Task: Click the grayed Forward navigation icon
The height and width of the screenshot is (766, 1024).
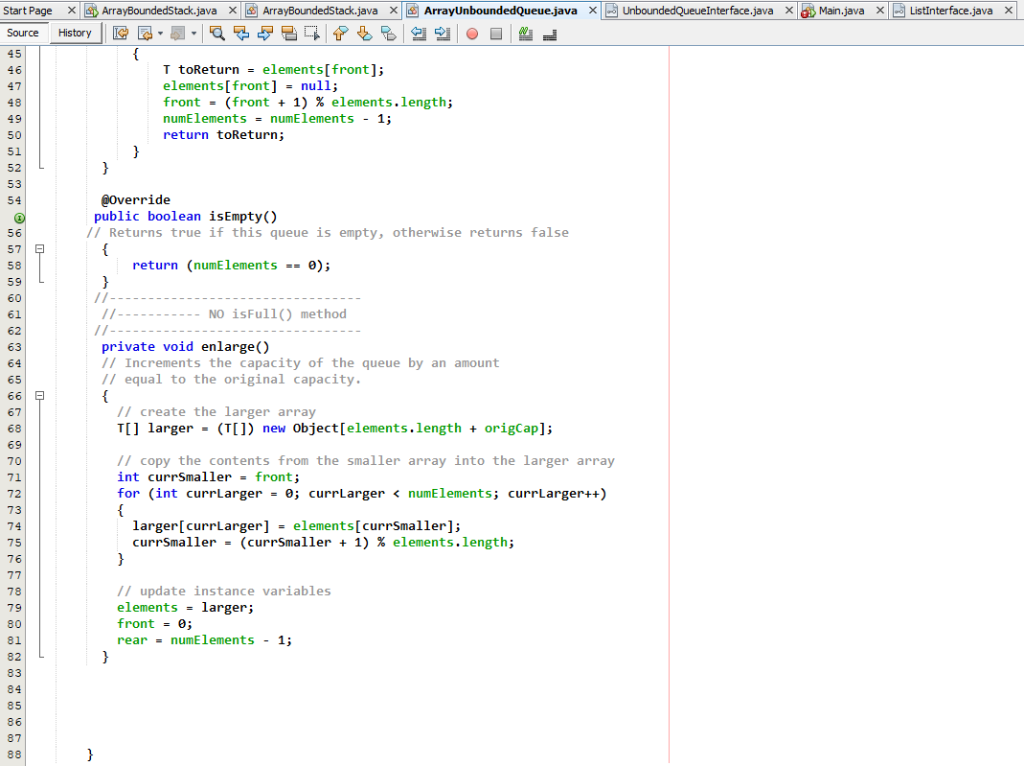Action: pyautogui.click(x=177, y=34)
